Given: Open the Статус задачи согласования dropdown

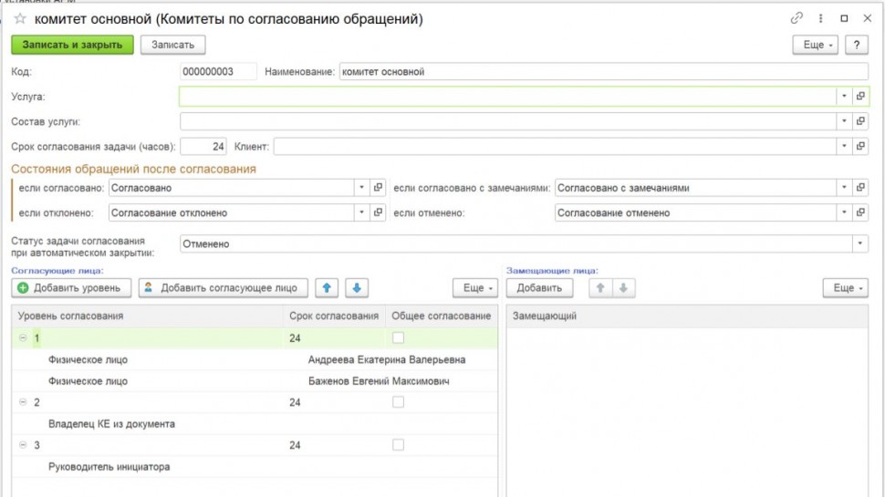Looking at the screenshot, I should coord(859,244).
